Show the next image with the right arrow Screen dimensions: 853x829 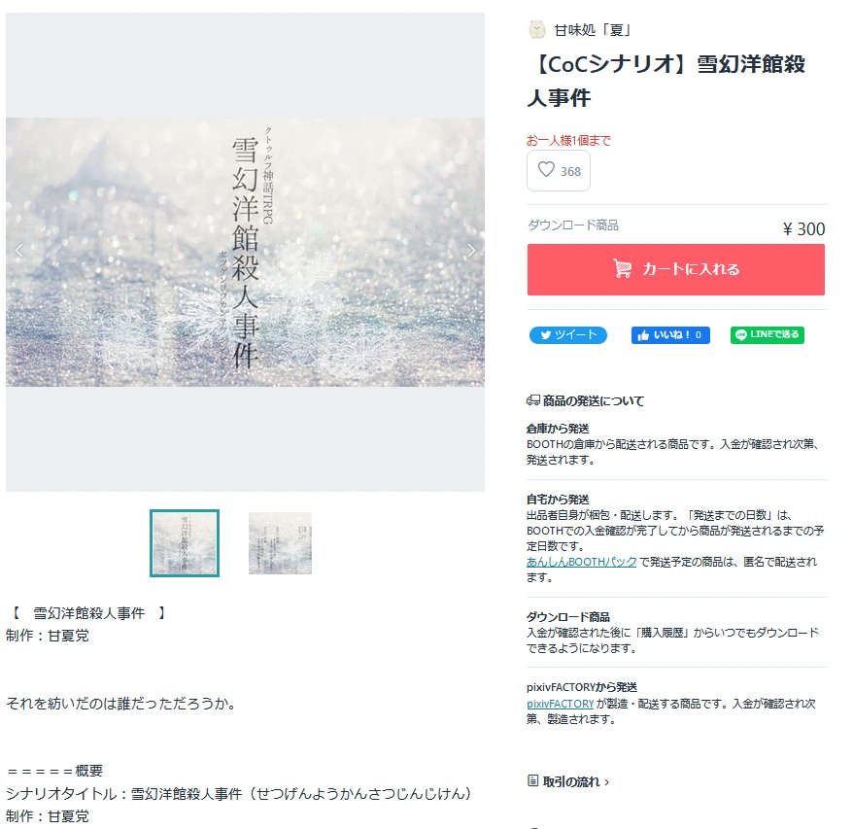tap(471, 251)
